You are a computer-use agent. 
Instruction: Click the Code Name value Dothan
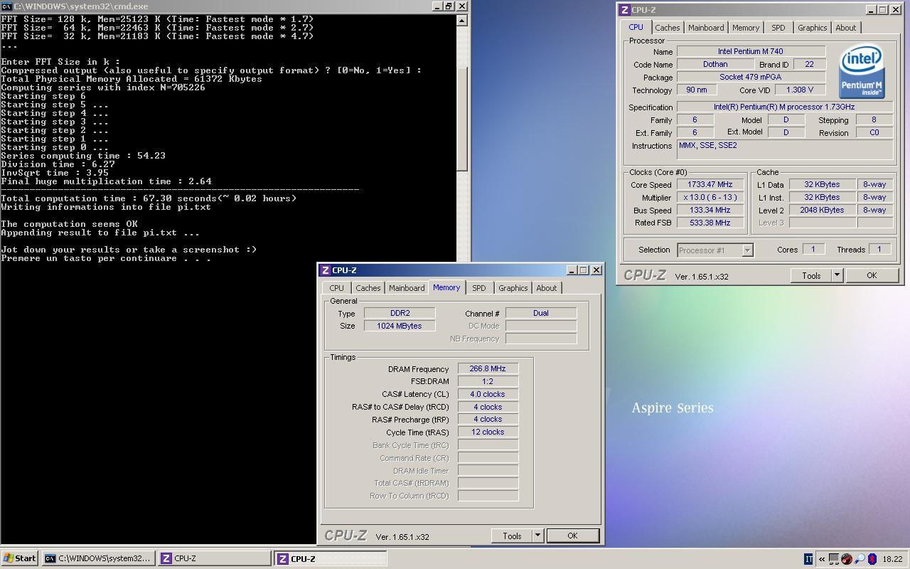point(715,64)
